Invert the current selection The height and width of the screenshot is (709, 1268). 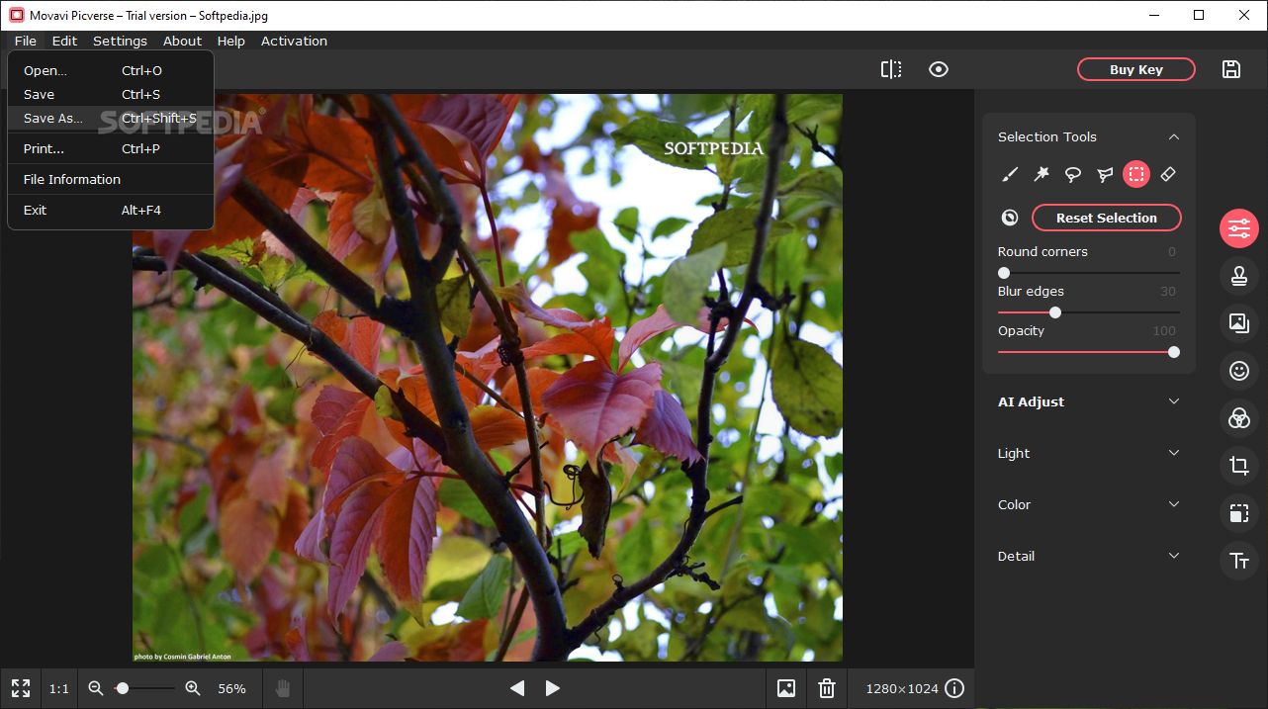coord(1010,217)
